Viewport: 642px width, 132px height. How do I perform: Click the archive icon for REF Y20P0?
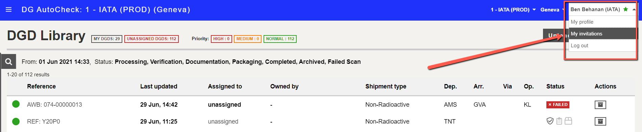(x=600, y=121)
